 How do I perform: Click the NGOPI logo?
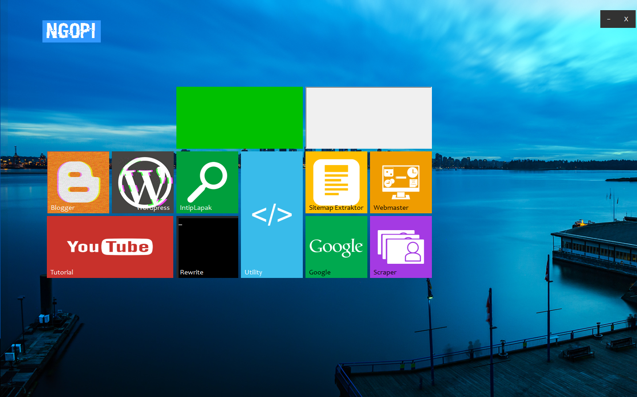tap(72, 31)
